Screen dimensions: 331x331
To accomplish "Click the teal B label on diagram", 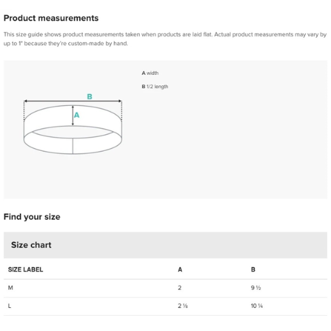I will 89,97.
